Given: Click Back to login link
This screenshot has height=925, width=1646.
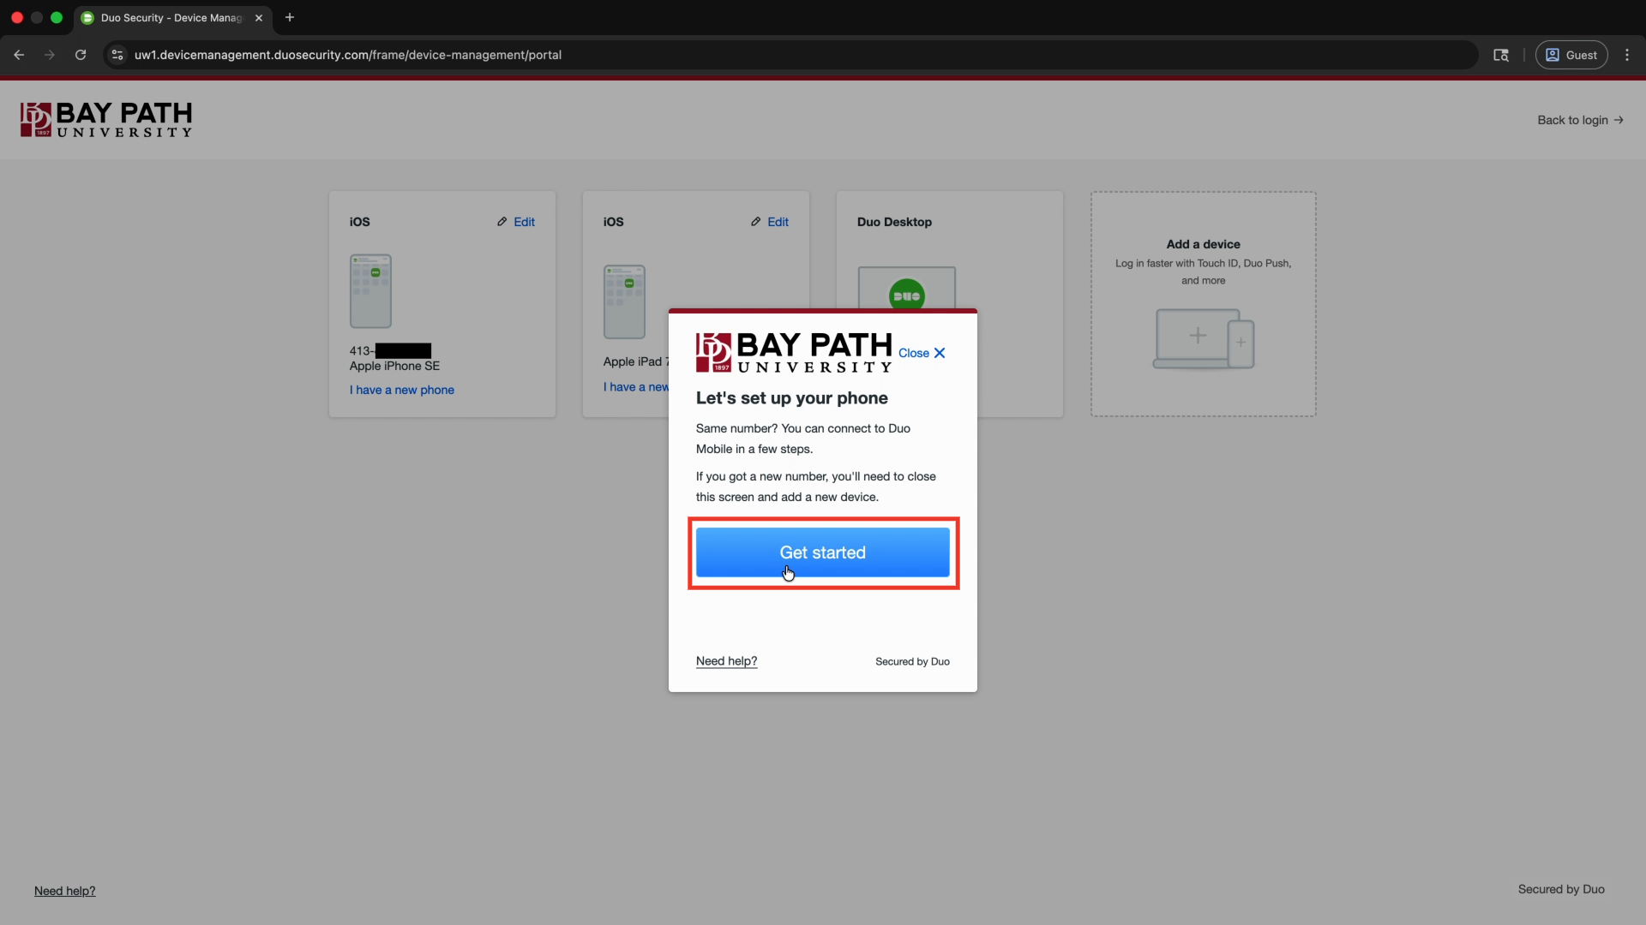Looking at the screenshot, I should pos(1580,120).
